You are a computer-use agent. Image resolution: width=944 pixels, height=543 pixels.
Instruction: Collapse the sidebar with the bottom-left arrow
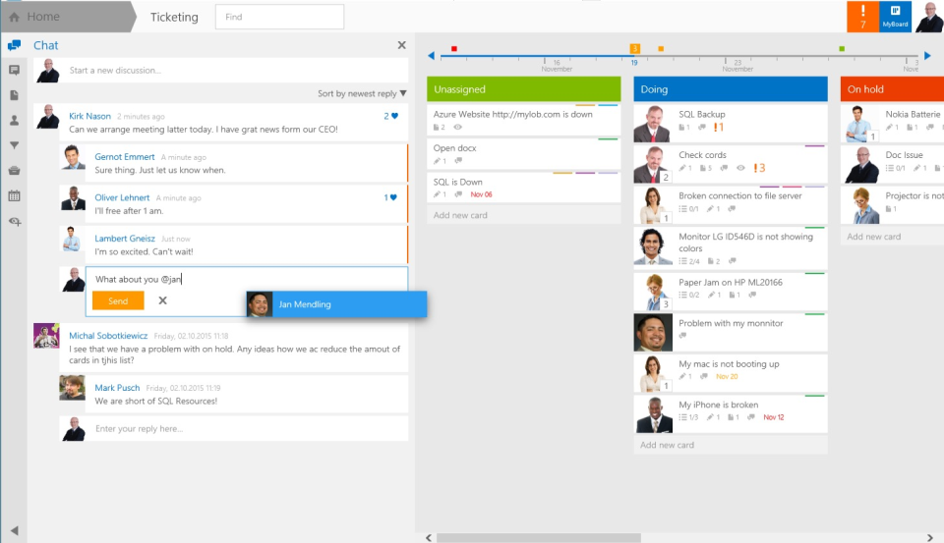[x=14, y=531]
